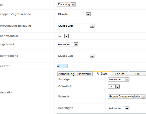Switch to the Anmerkung tab
146x114 pixels.
(x=66, y=74)
